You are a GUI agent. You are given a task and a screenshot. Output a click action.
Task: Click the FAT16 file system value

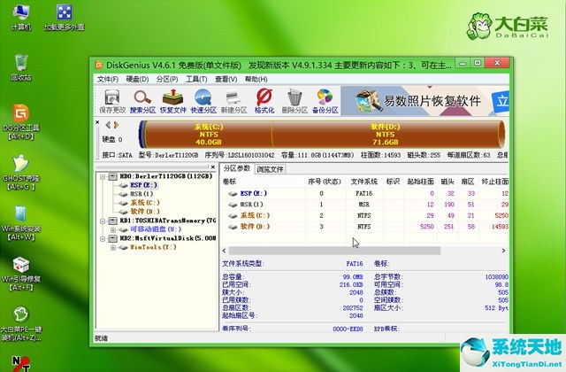355,264
